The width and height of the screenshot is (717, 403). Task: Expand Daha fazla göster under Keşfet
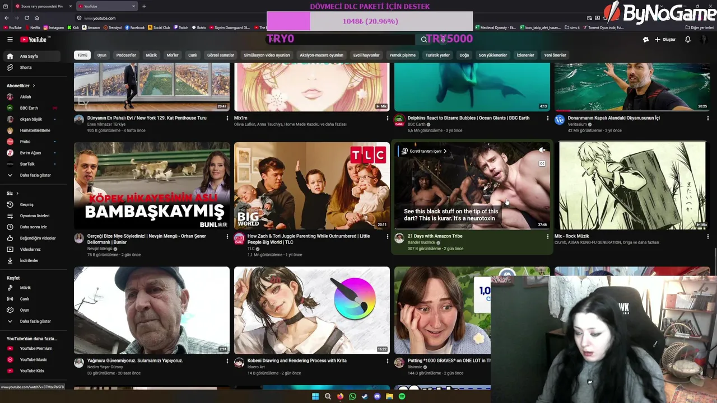click(x=31, y=321)
